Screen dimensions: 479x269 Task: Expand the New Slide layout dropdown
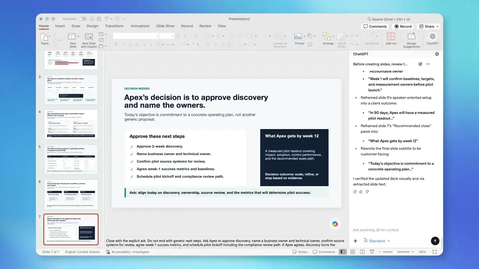(78, 37)
